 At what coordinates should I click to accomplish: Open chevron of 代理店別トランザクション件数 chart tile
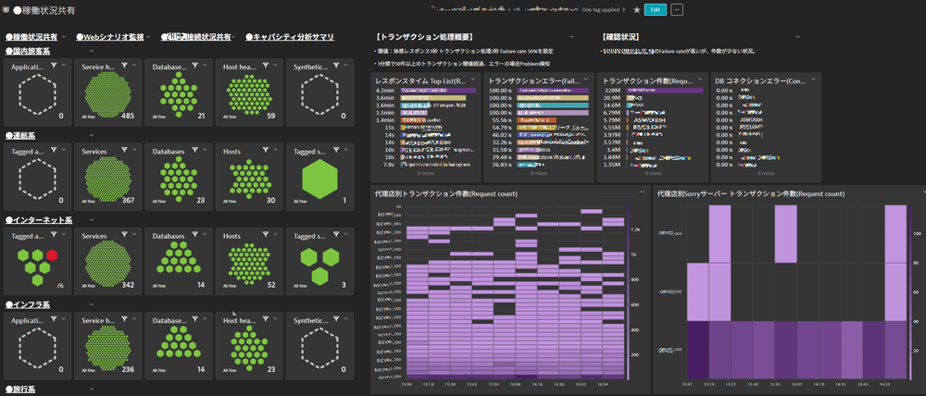(642, 193)
